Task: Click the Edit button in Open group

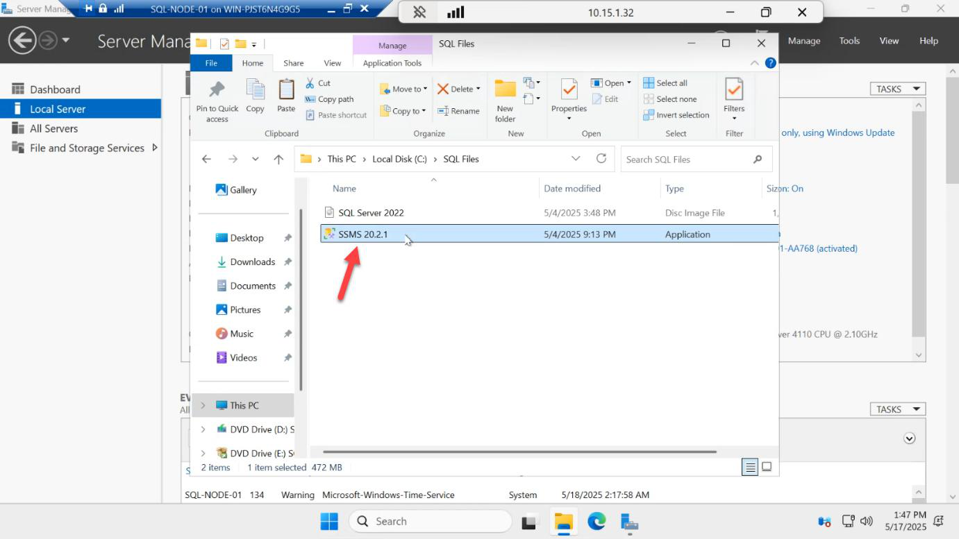Action: (x=606, y=99)
